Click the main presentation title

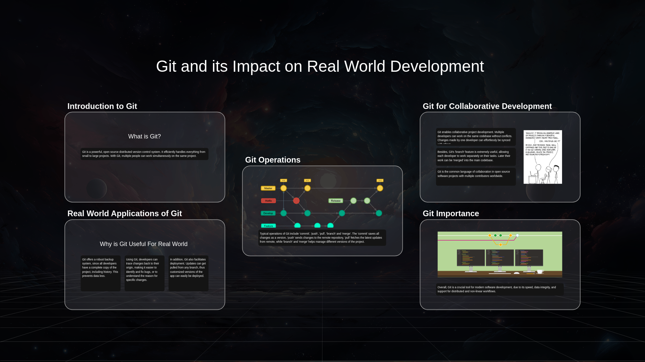tap(320, 66)
